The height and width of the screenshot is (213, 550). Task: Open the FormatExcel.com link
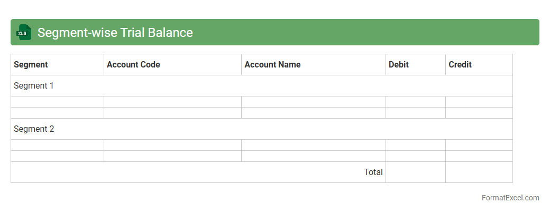(x=510, y=198)
